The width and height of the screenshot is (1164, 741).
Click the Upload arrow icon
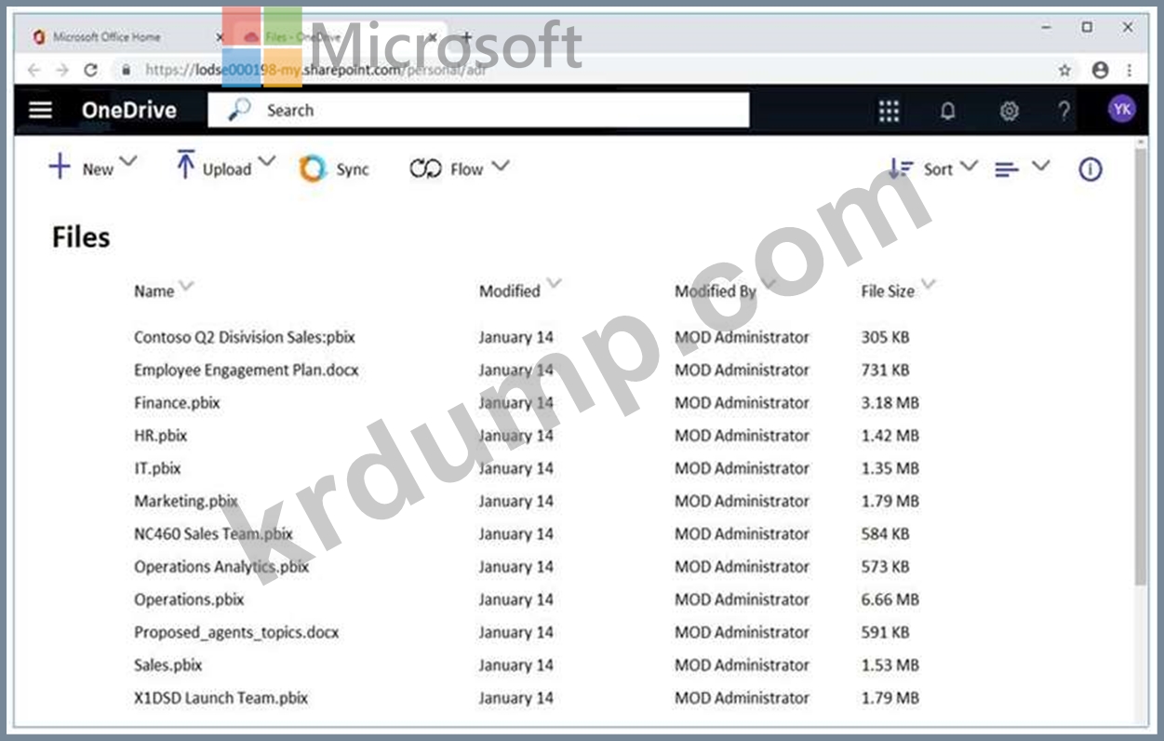point(185,164)
